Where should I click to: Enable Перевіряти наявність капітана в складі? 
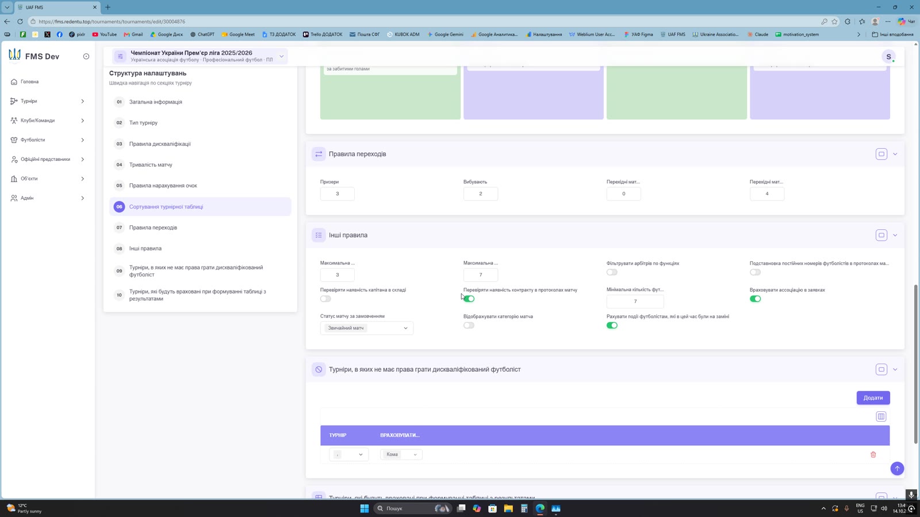pos(325,299)
